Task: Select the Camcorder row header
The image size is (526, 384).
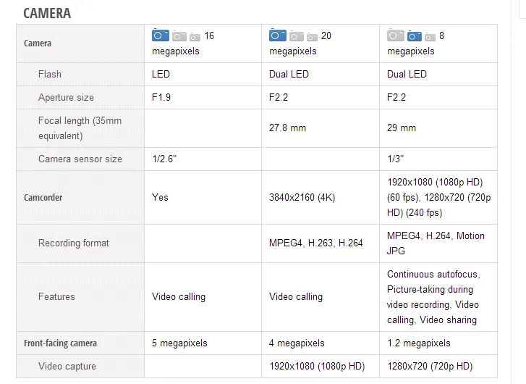Action: (x=43, y=197)
